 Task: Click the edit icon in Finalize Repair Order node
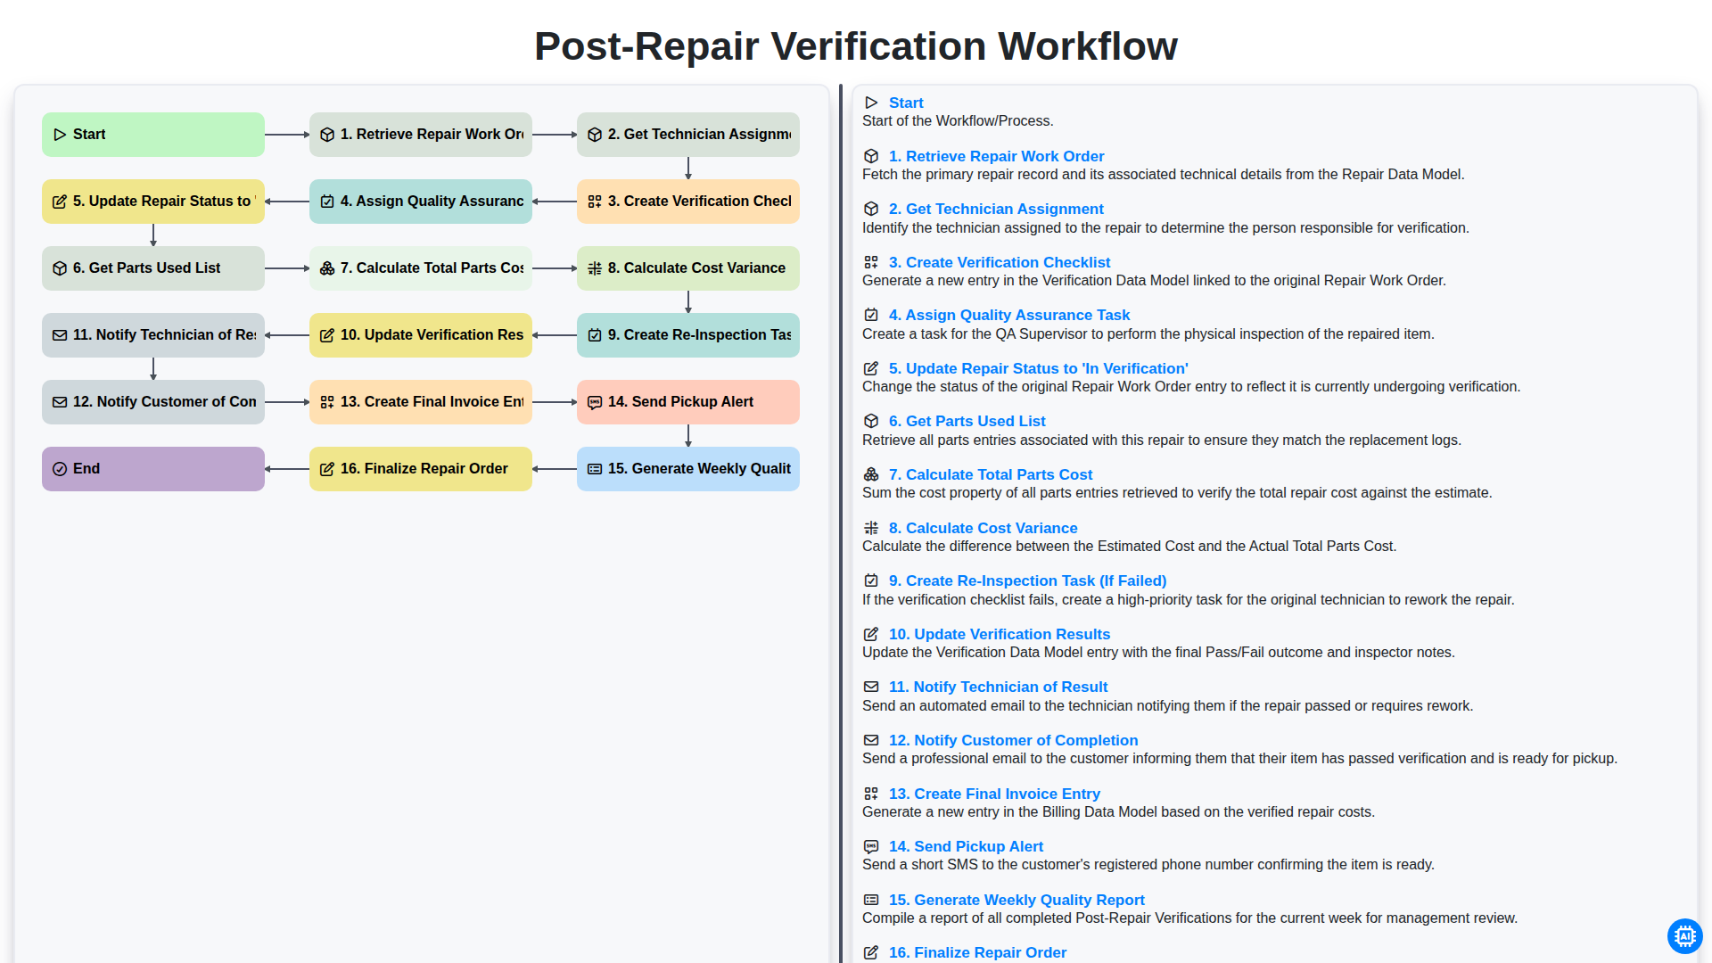click(x=327, y=469)
